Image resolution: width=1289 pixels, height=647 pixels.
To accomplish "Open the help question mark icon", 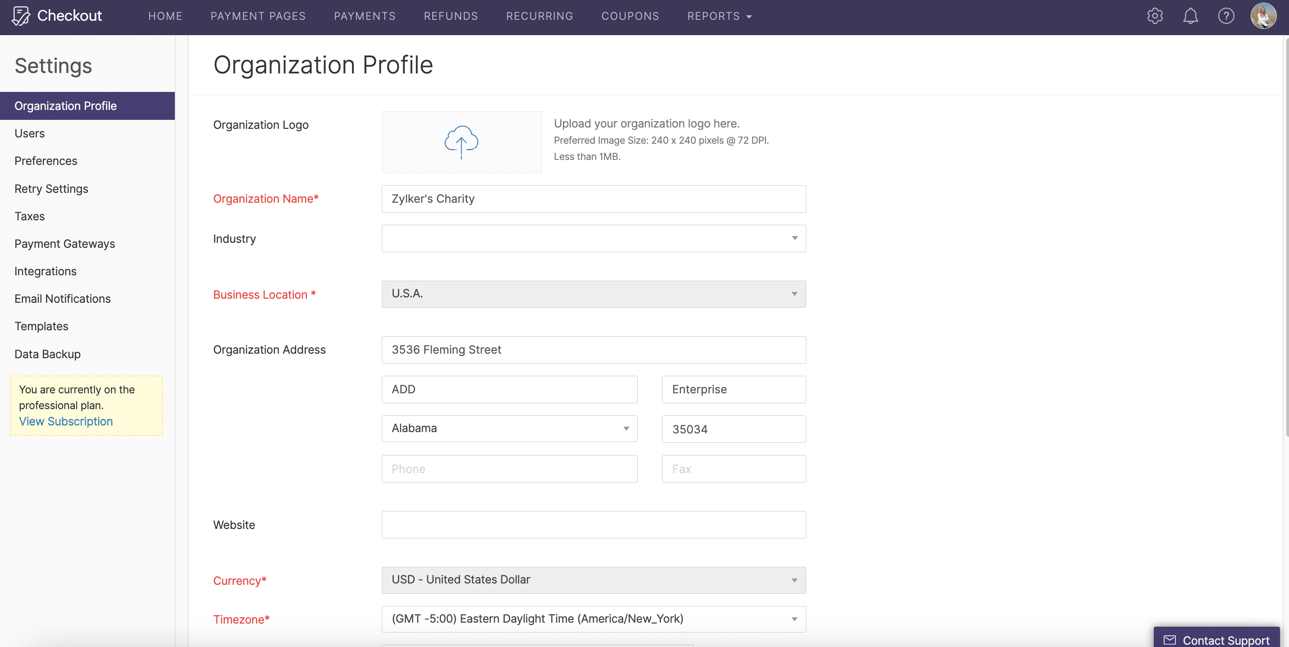I will click(x=1226, y=16).
